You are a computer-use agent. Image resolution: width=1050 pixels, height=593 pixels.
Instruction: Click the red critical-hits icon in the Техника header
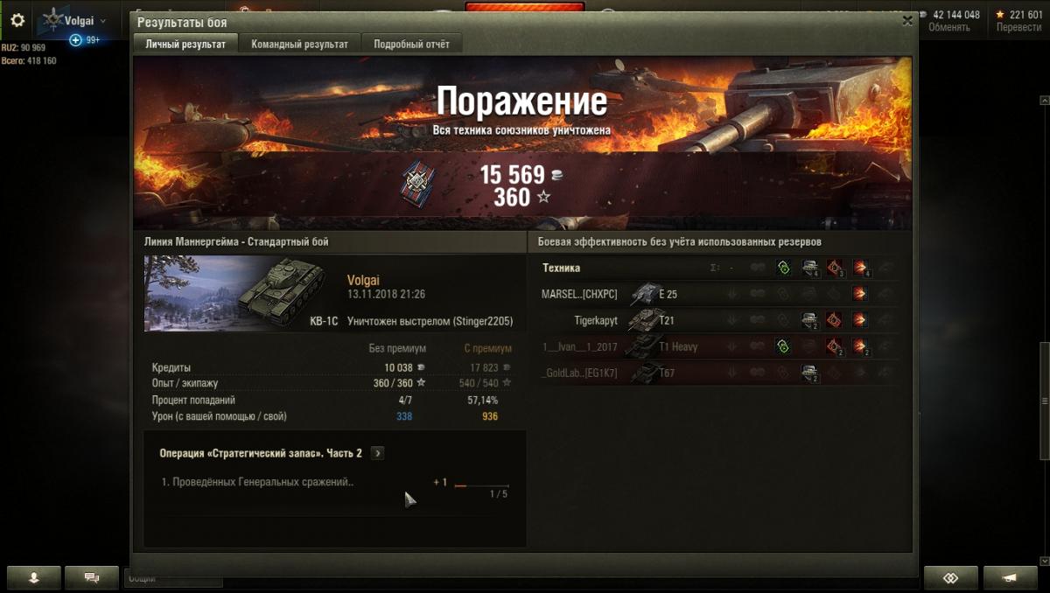835,268
